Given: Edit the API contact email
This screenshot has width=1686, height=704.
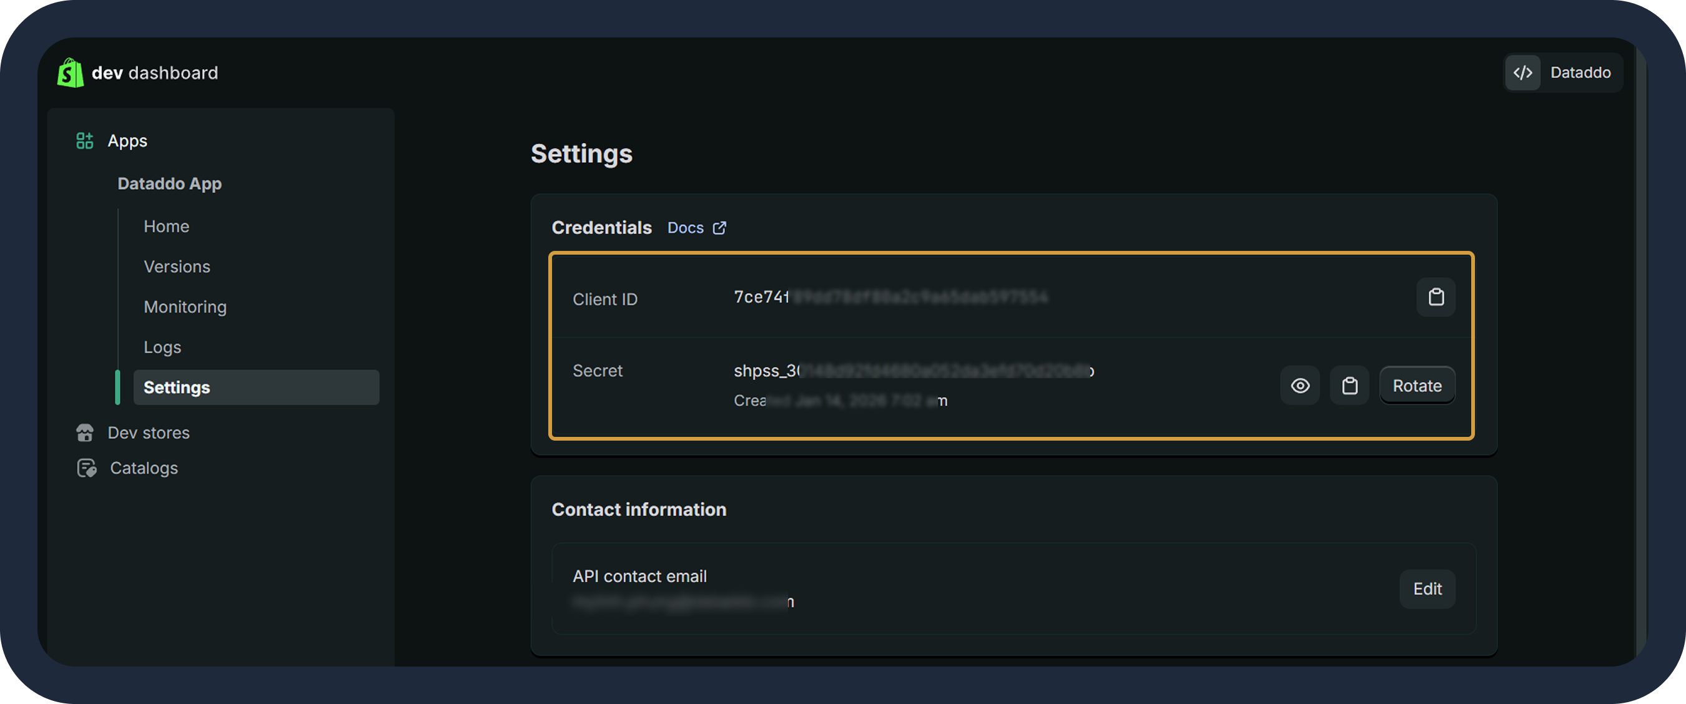Looking at the screenshot, I should click(1427, 589).
